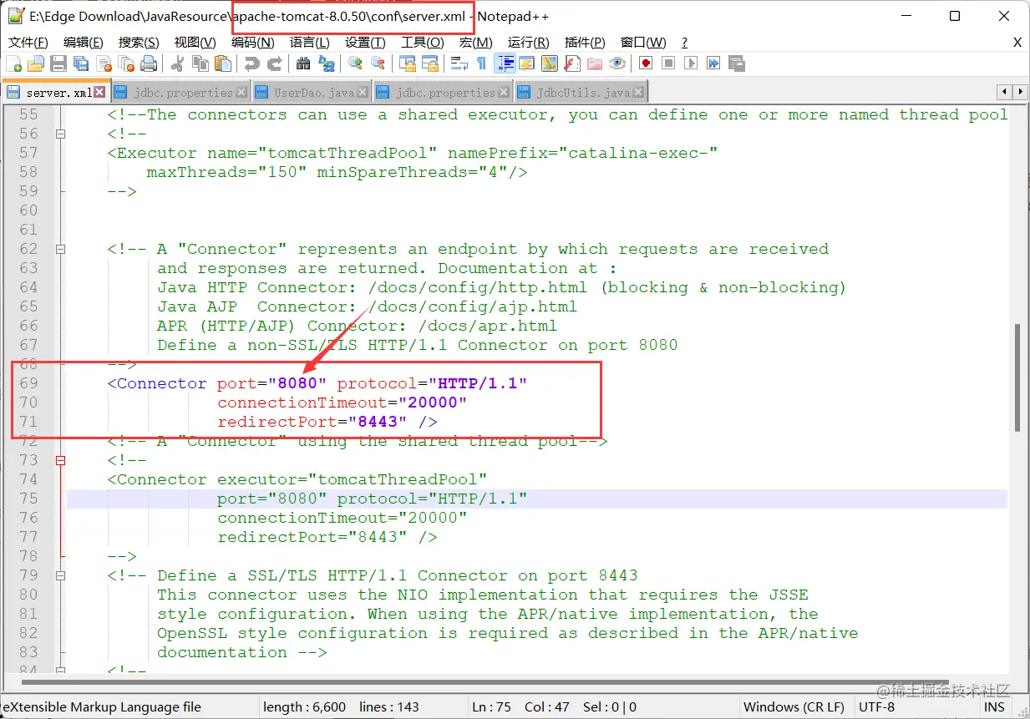Collapse the red fold marker at line 73
Screen dimensions: 1030x719
coord(60,460)
